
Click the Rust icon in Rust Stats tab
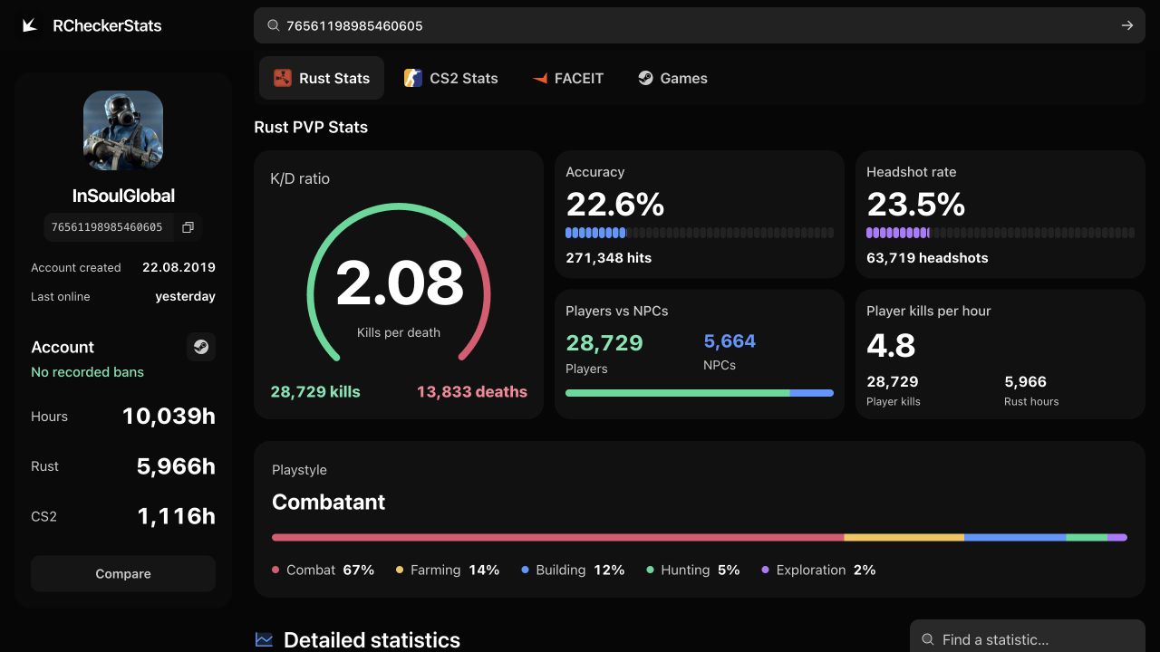tap(283, 78)
